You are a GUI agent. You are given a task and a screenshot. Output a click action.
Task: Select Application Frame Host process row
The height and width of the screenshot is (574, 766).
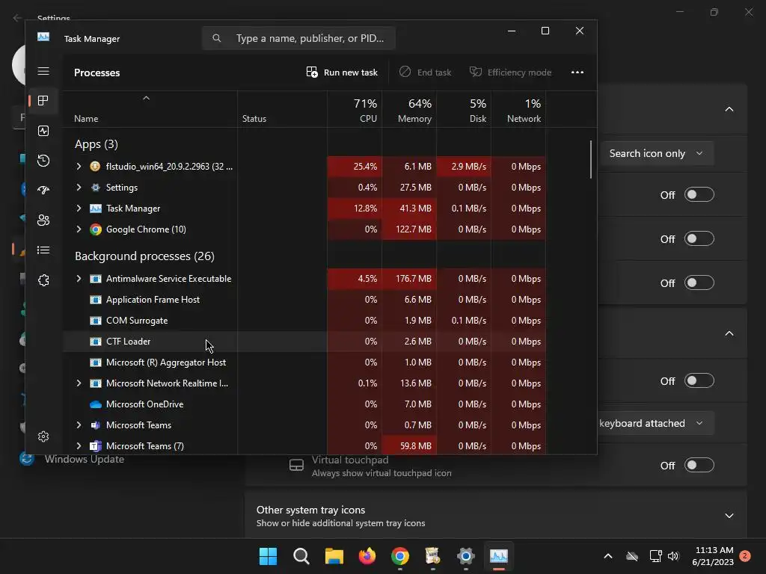pos(304,300)
